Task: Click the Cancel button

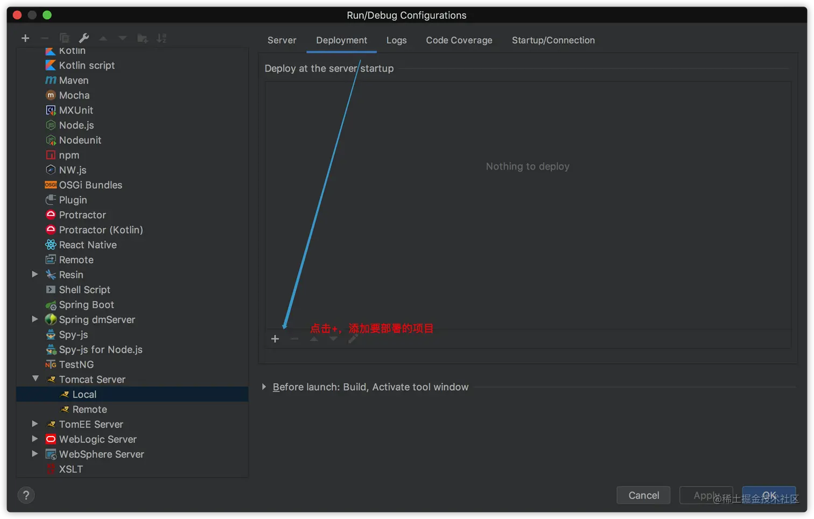Action: 643,495
